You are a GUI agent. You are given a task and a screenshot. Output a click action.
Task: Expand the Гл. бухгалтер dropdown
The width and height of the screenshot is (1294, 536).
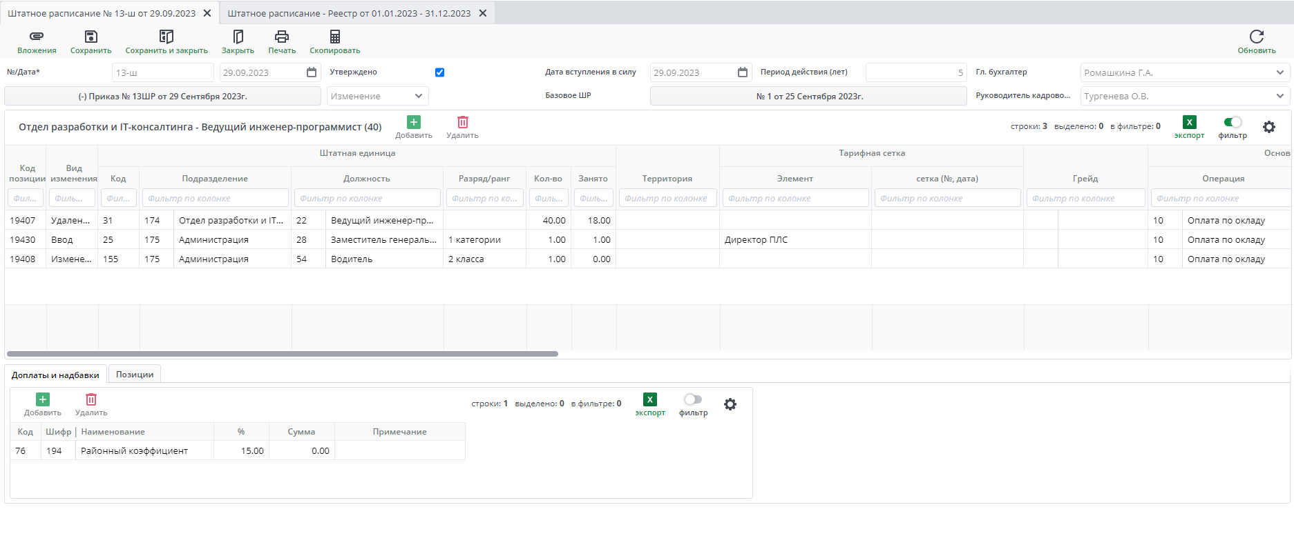(1186, 72)
